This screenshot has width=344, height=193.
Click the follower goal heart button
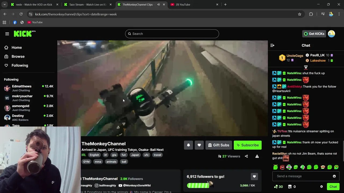[x=254, y=176]
